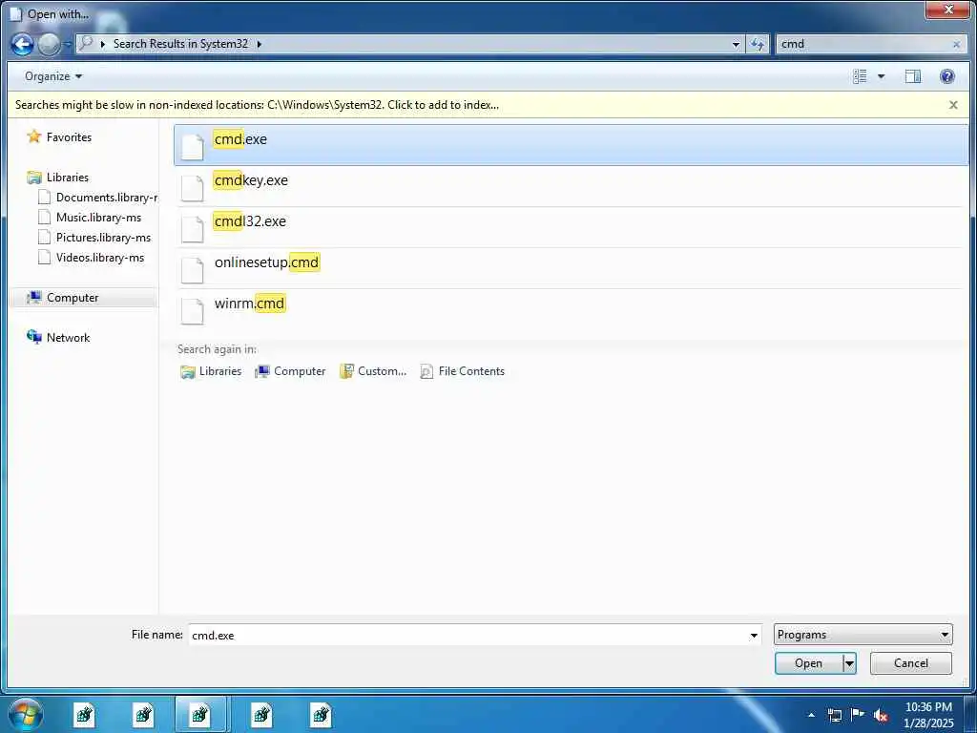
Task: Click into the File name field
Action: click(x=468, y=635)
